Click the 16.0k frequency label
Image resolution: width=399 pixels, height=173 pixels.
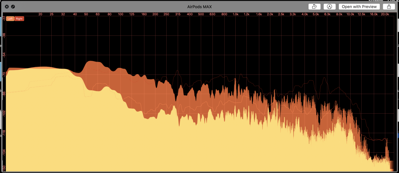pos(374,14)
